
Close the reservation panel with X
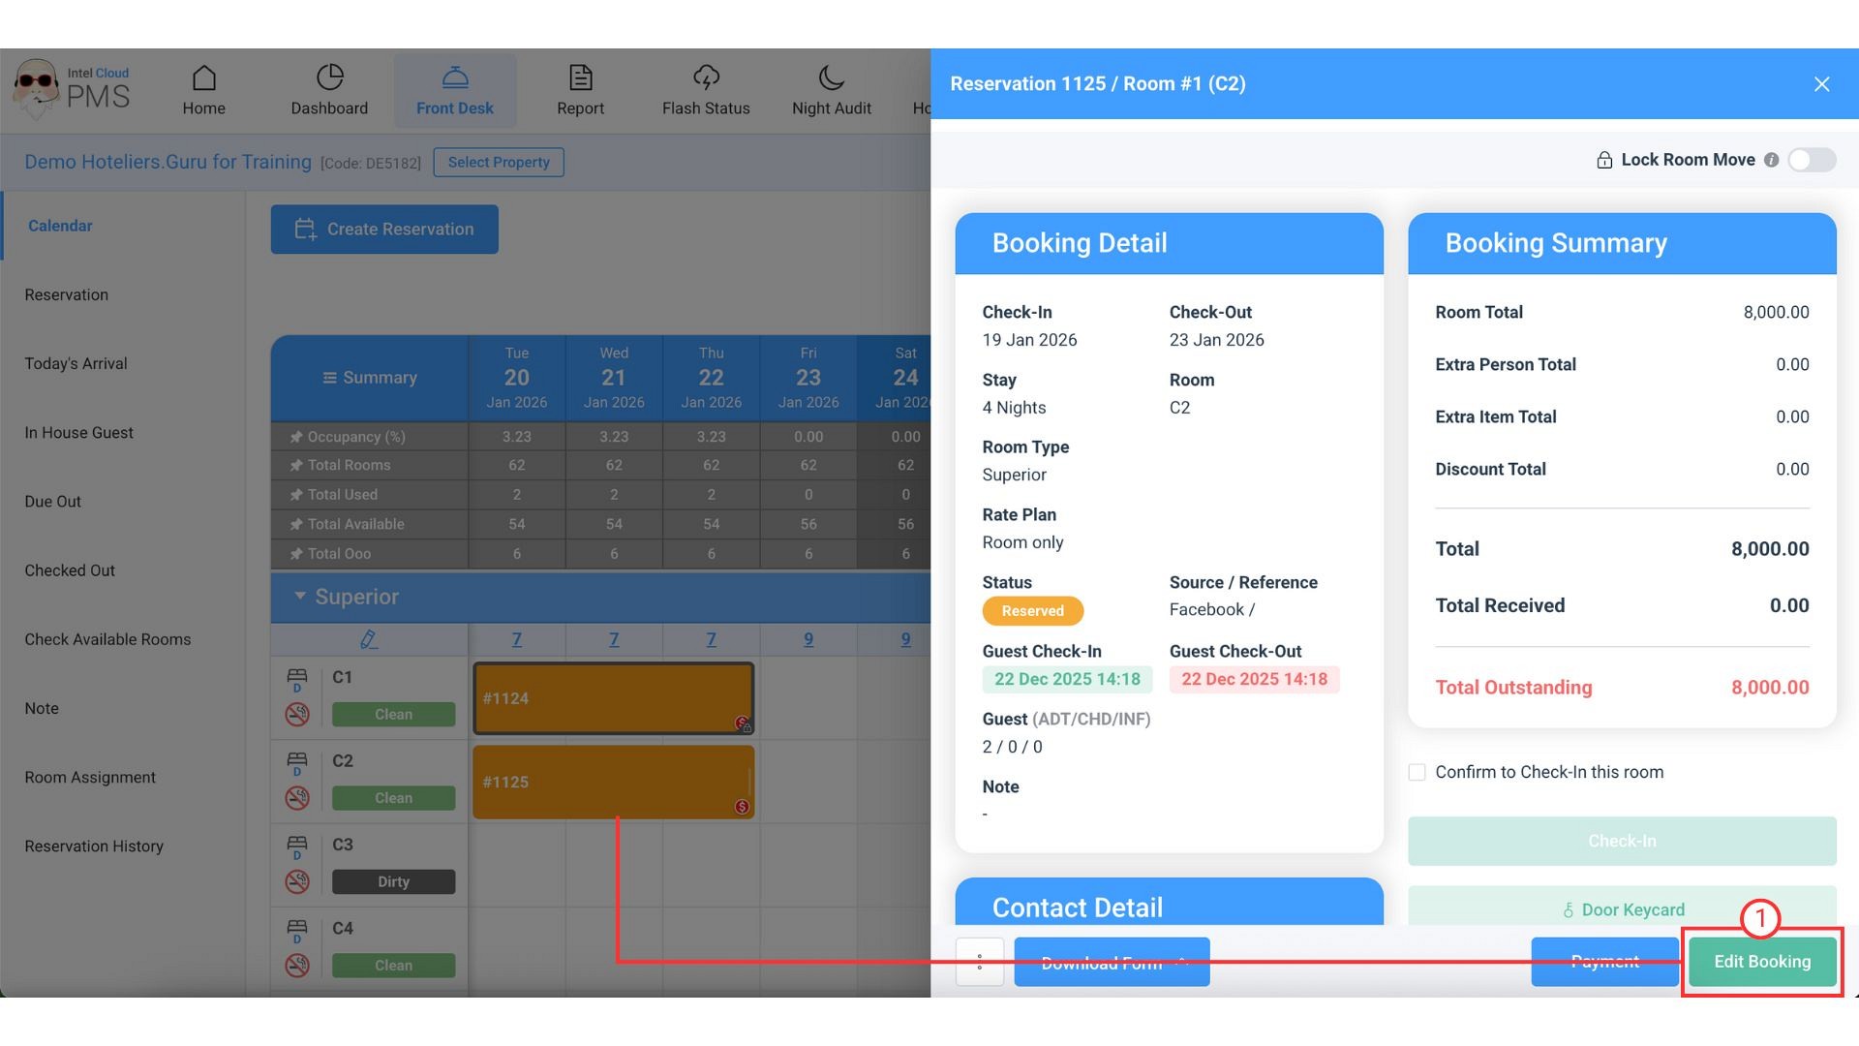[1821, 84]
